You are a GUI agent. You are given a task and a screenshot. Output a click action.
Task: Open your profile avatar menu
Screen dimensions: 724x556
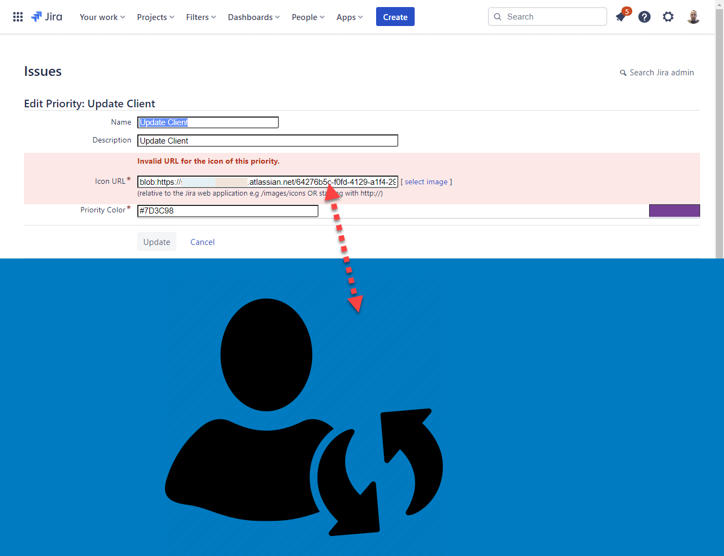click(x=693, y=17)
